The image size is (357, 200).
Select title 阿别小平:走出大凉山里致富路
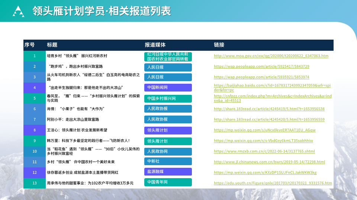(x=73, y=120)
